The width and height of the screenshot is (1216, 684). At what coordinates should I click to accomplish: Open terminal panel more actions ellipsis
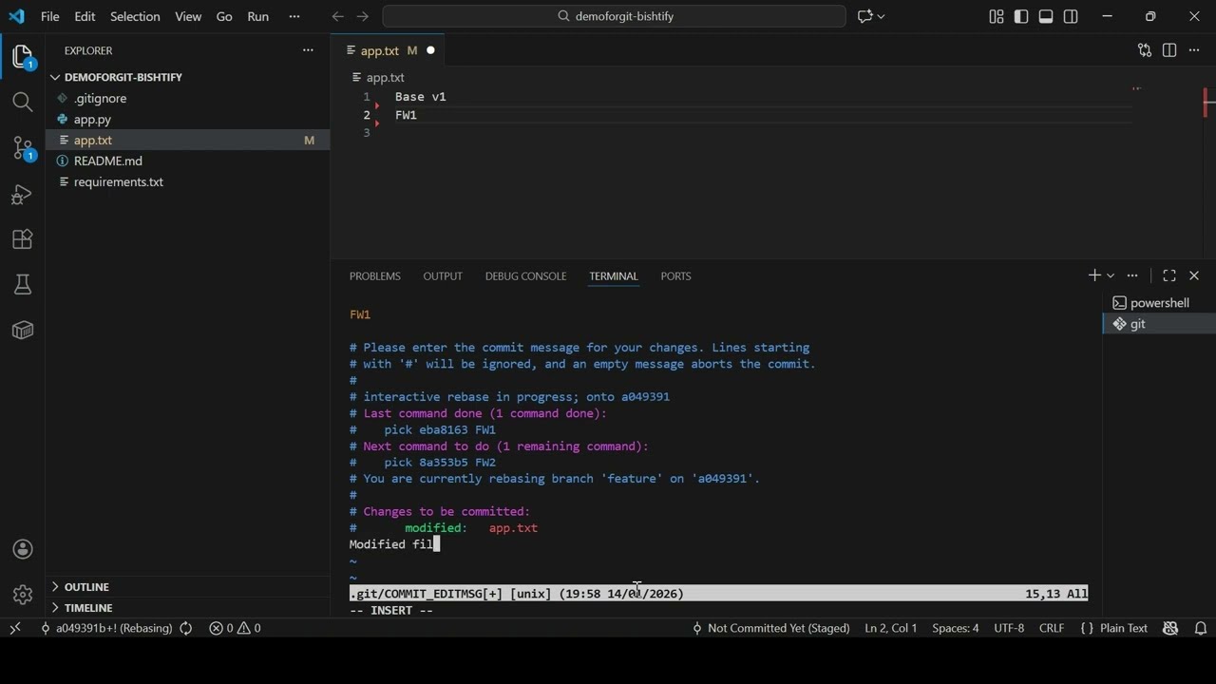(1132, 275)
